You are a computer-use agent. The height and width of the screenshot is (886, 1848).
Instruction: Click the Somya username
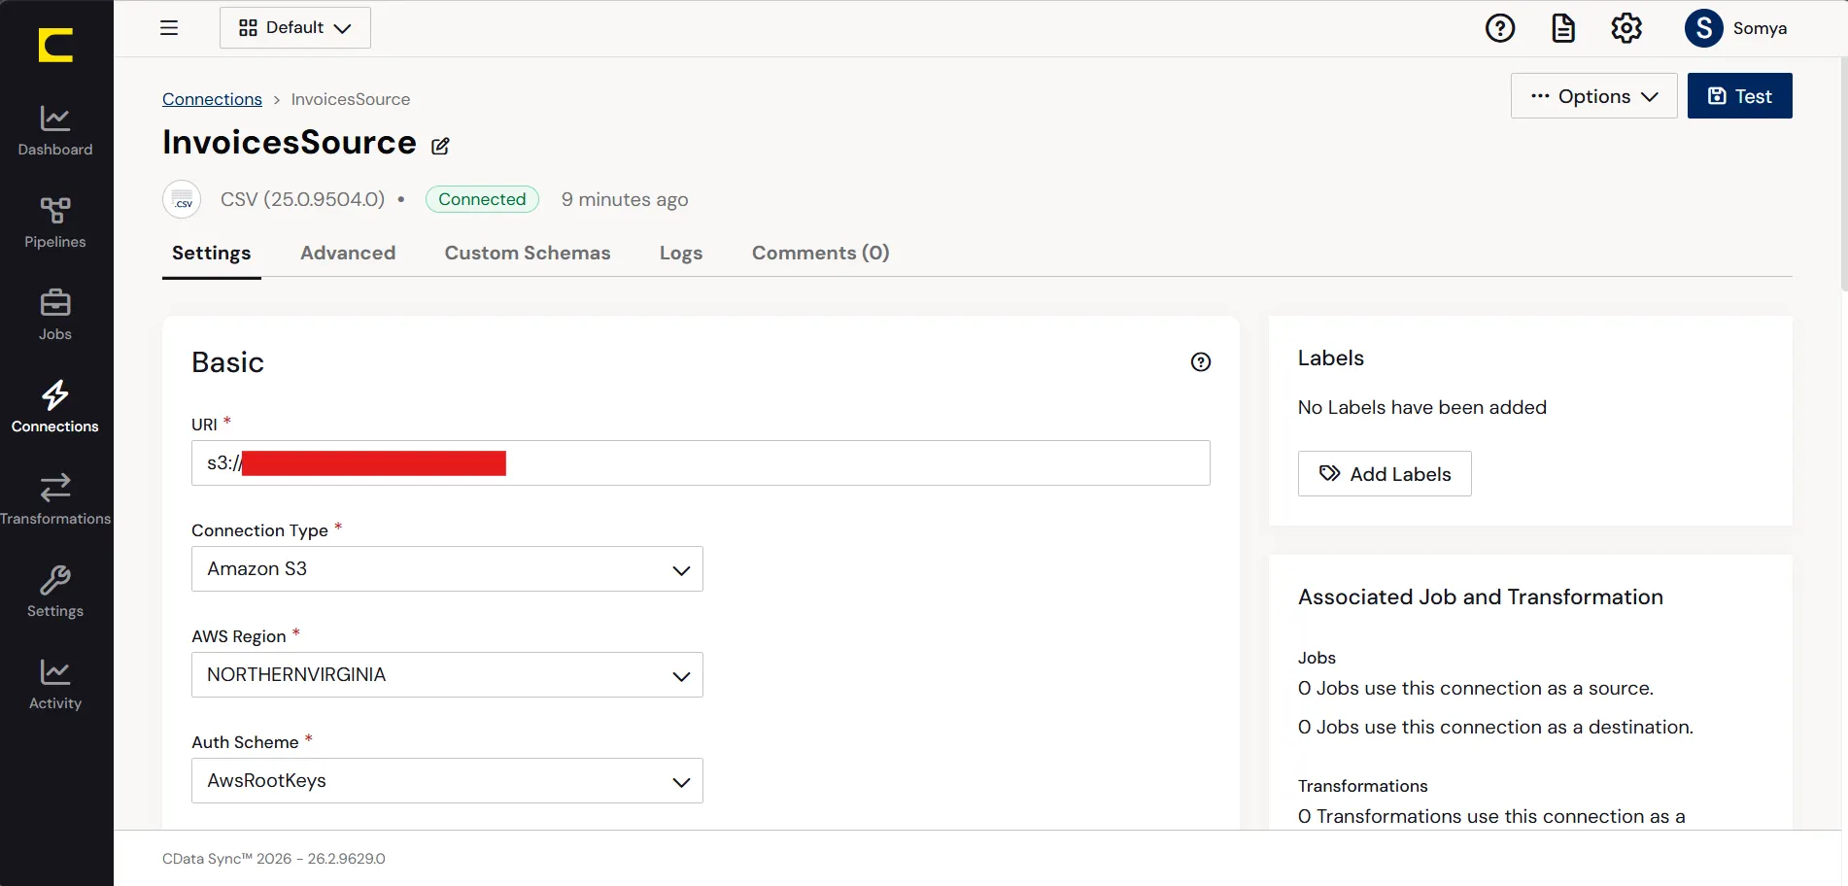[1760, 28]
